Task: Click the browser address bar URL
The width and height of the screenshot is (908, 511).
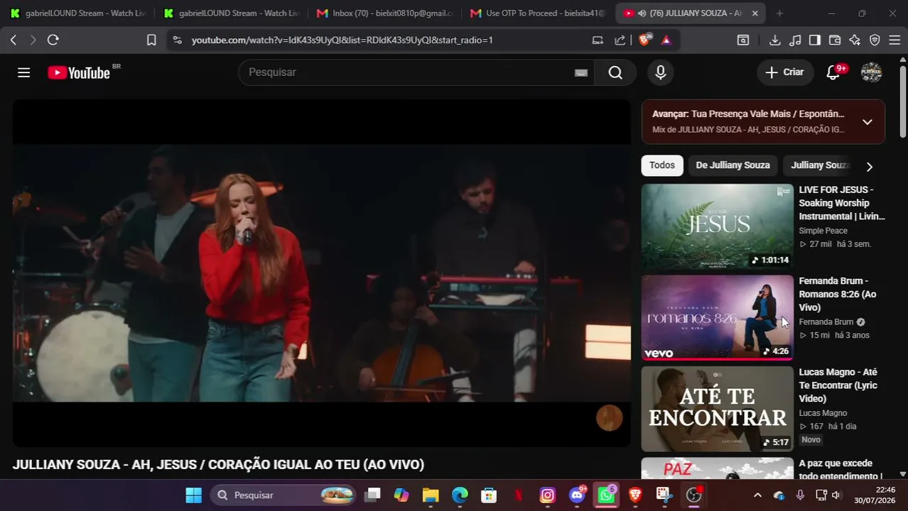Action: point(342,40)
